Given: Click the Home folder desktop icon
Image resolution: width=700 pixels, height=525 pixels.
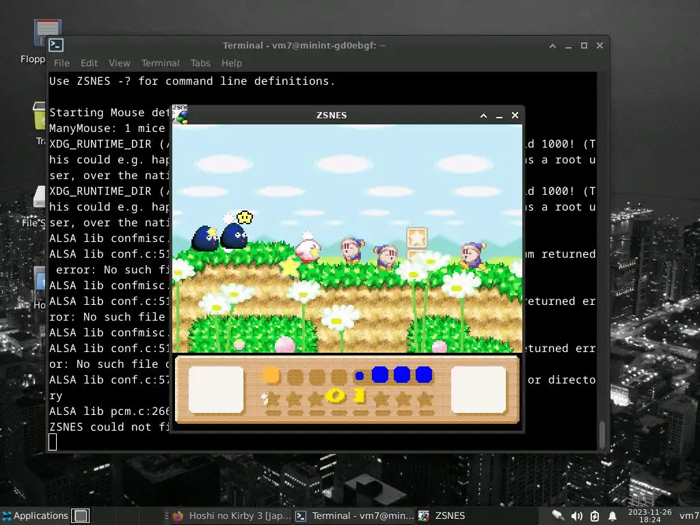Looking at the screenshot, I should tap(39, 279).
